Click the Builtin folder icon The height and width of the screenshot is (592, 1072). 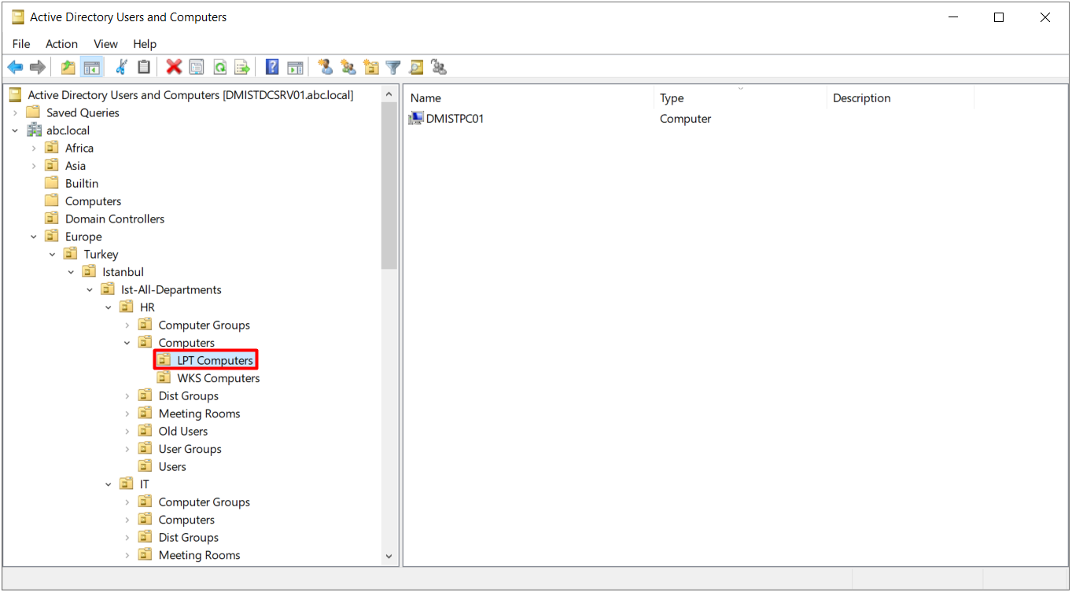52,183
